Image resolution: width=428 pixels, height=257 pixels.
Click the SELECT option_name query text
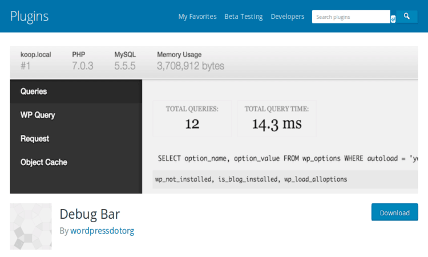click(x=288, y=158)
